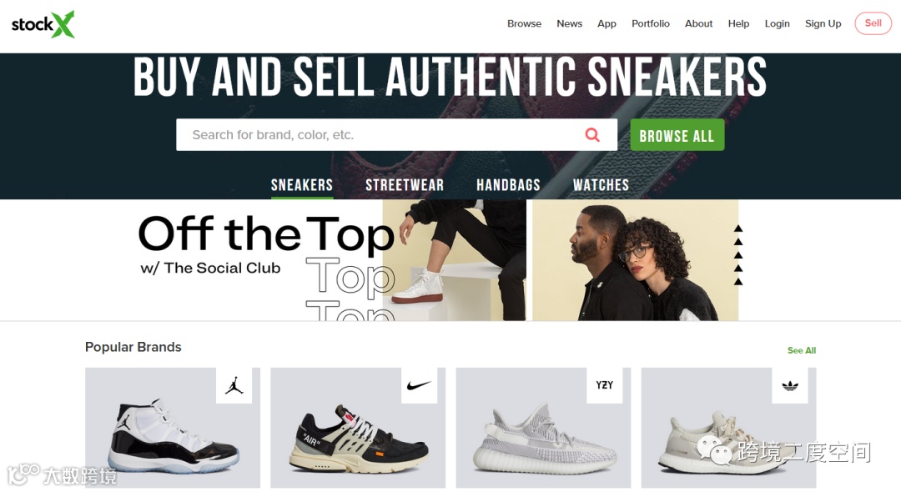
Task: Click the StockX logo
Action: (43, 25)
